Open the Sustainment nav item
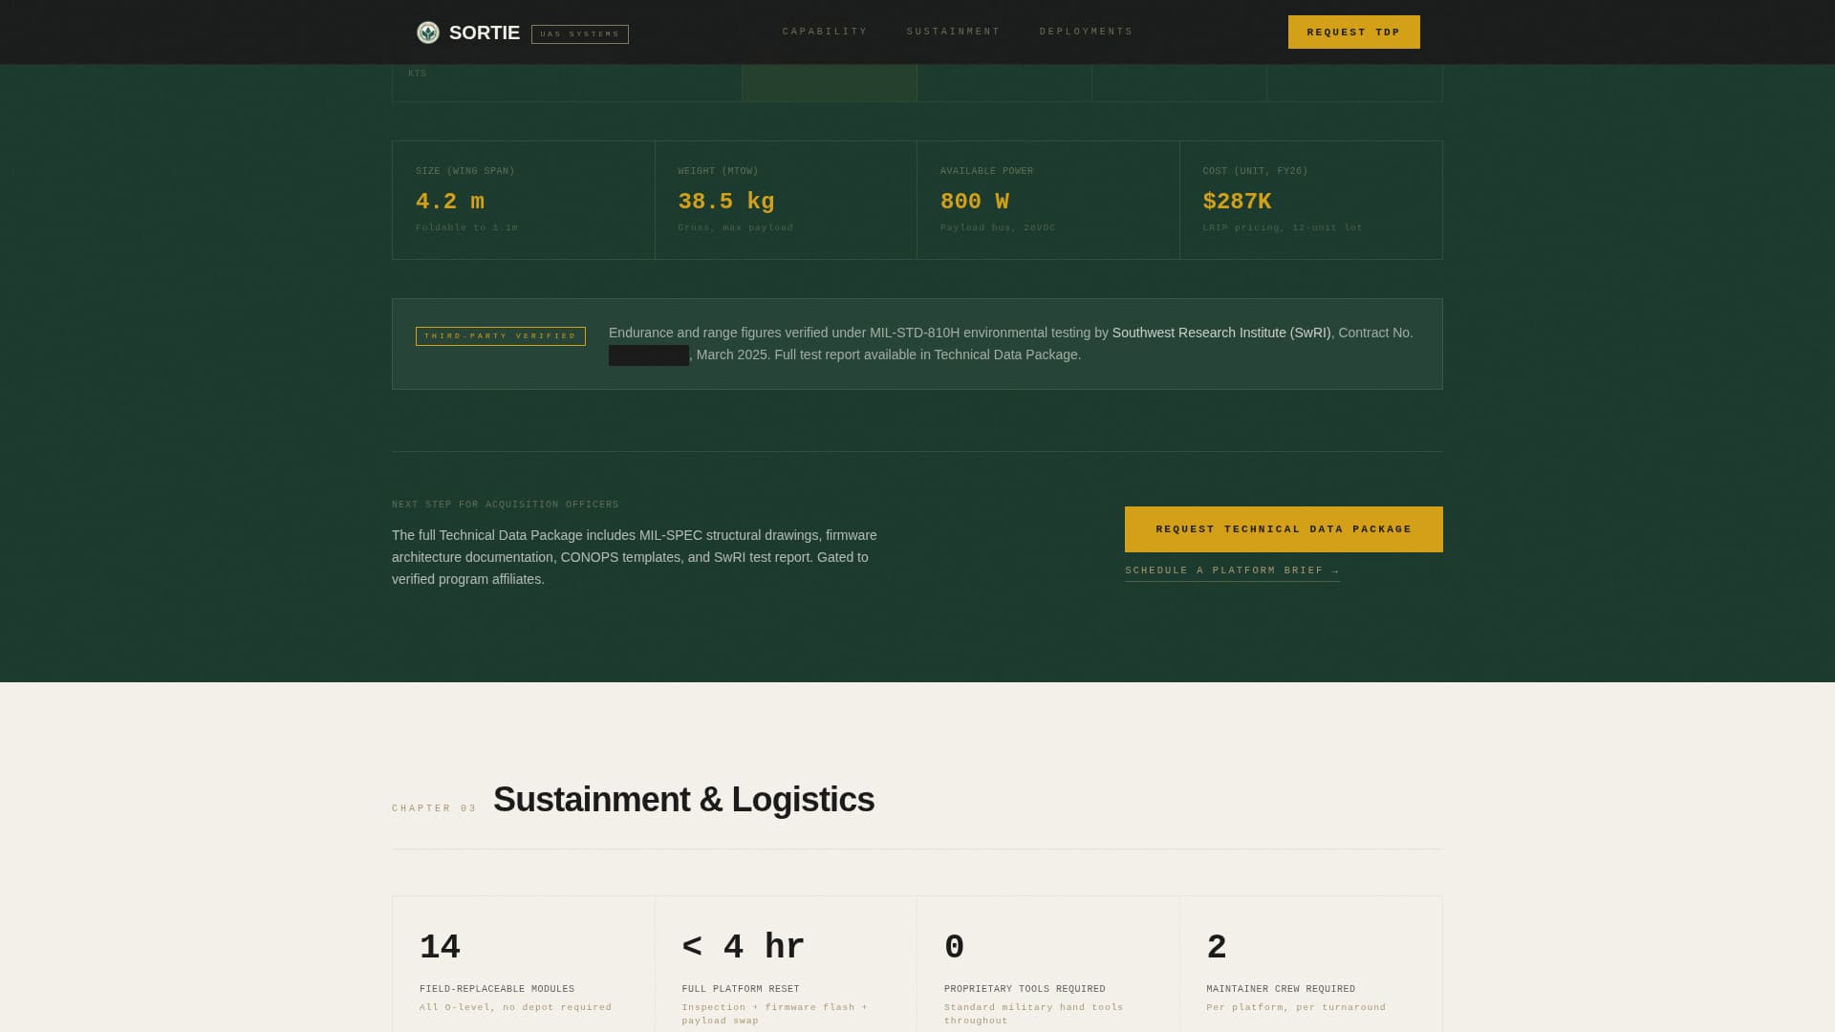This screenshot has width=1835, height=1032. 954,32
